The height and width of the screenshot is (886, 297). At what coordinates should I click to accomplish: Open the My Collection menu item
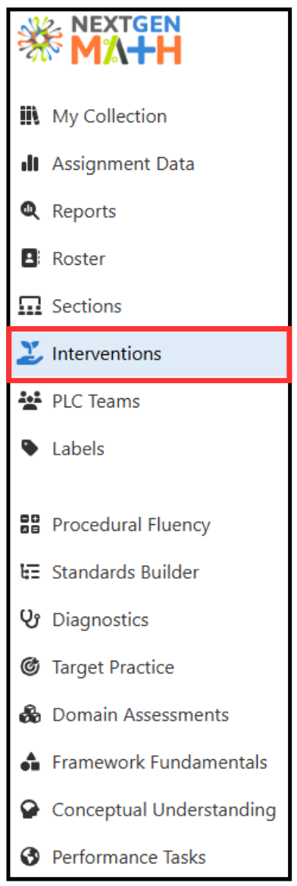pyautogui.click(x=148, y=116)
